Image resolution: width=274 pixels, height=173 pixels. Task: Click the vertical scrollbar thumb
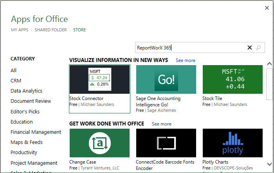[x=269, y=84]
